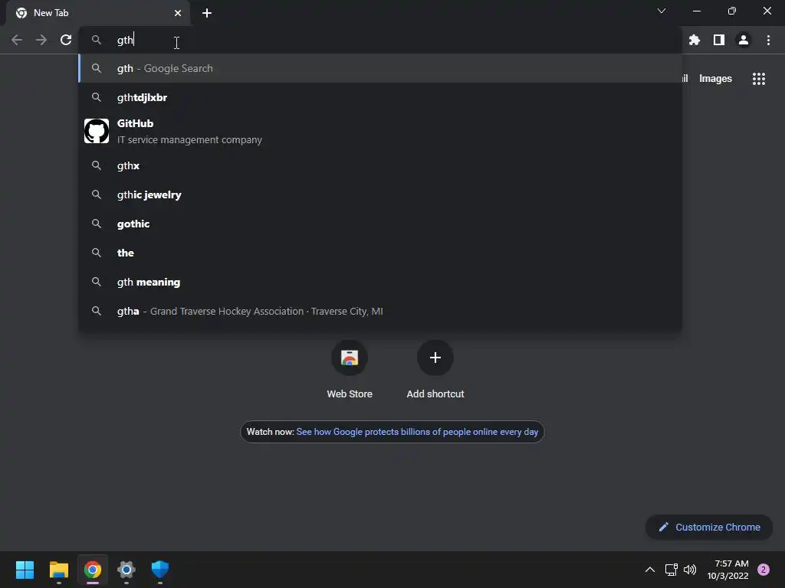The width and height of the screenshot is (785, 588).
Task: Open the volume tray icon
Action: click(x=690, y=570)
